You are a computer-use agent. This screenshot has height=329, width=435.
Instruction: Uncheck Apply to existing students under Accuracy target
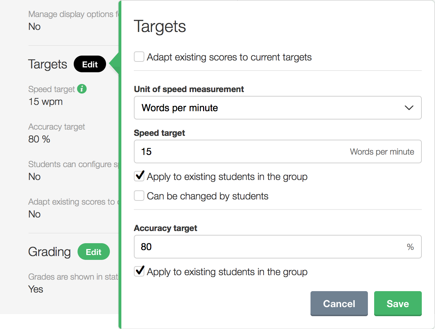pyautogui.click(x=139, y=271)
